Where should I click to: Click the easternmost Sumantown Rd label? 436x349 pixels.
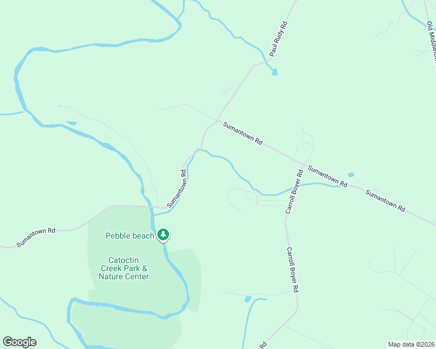385,201
